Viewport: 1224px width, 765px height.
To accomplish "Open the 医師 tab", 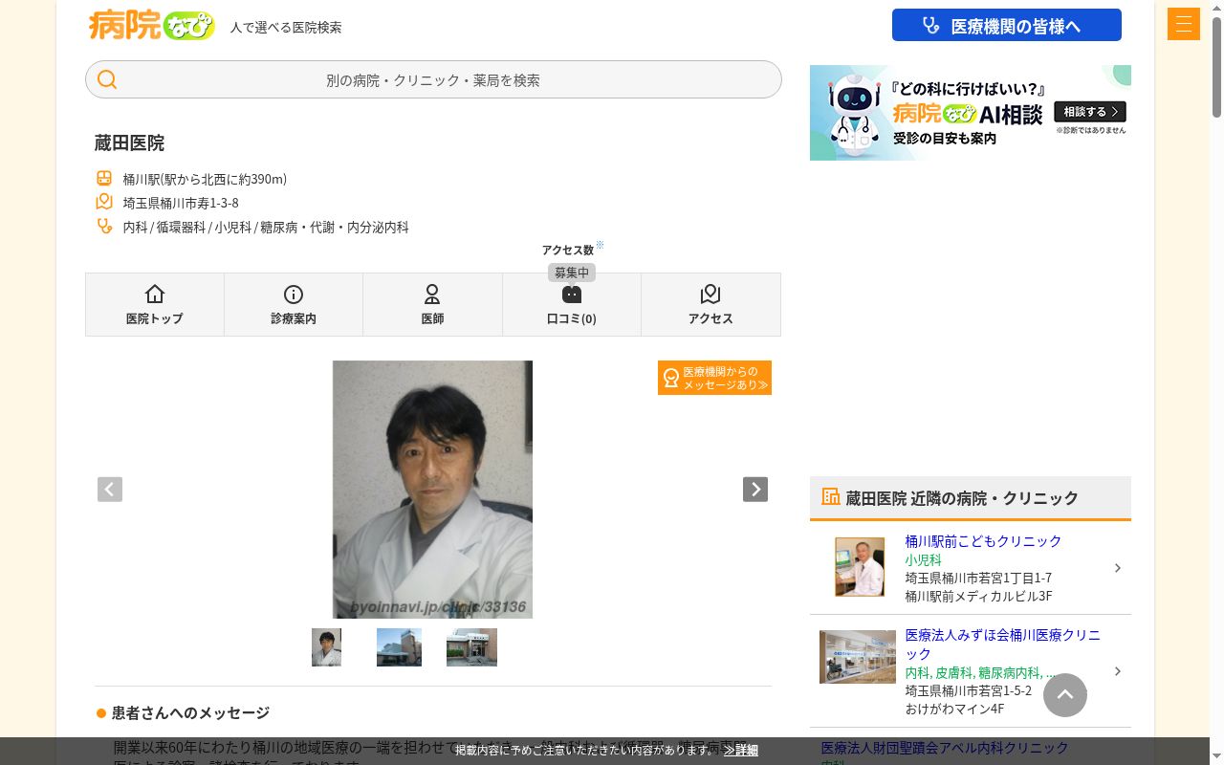I will (x=432, y=304).
